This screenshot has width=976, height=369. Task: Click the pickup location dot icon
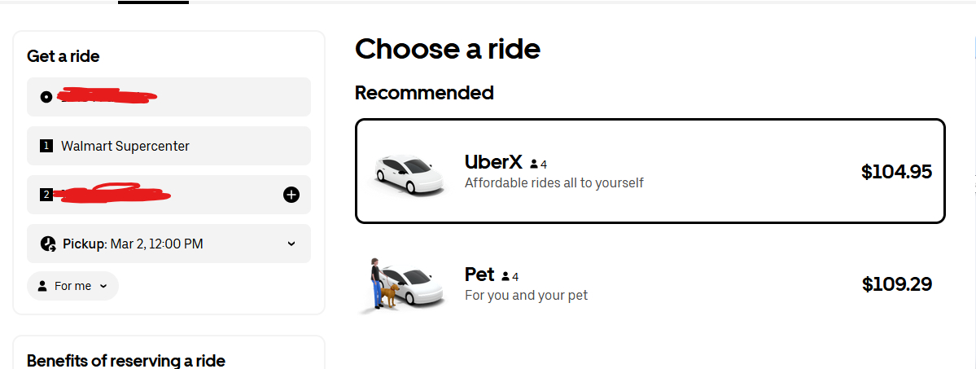[x=46, y=97]
